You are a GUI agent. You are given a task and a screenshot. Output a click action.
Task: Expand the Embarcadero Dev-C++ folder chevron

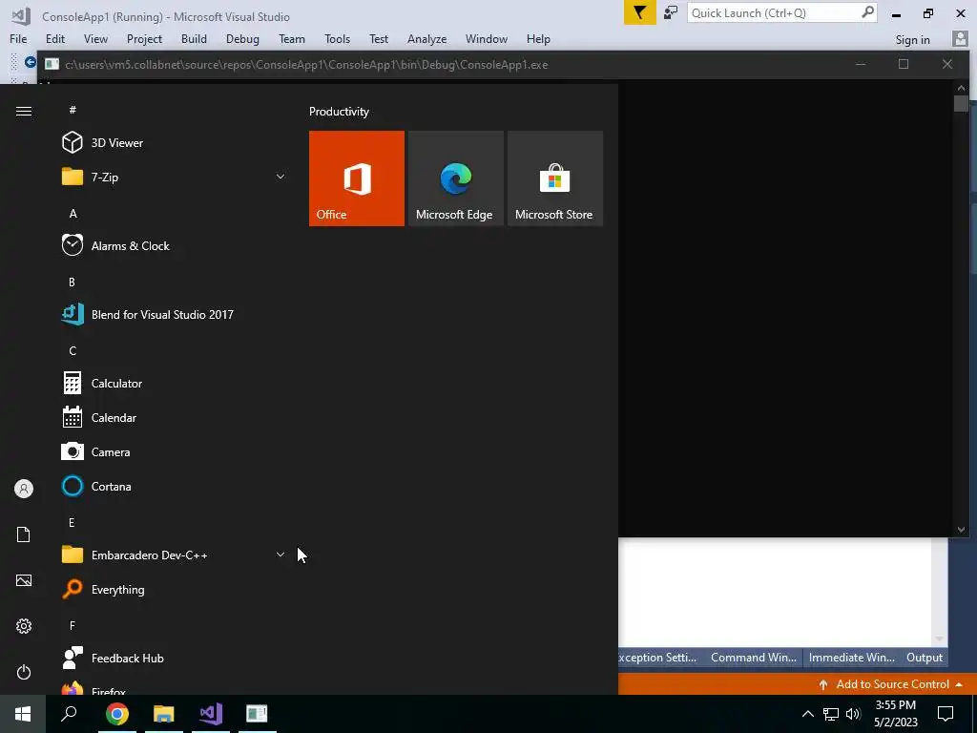281,555
